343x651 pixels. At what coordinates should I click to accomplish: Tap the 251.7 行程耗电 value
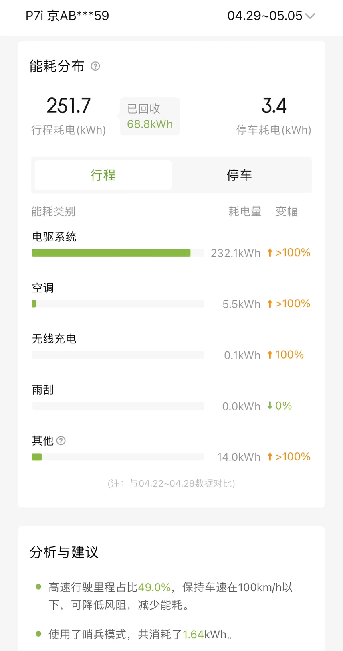[69, 106]
